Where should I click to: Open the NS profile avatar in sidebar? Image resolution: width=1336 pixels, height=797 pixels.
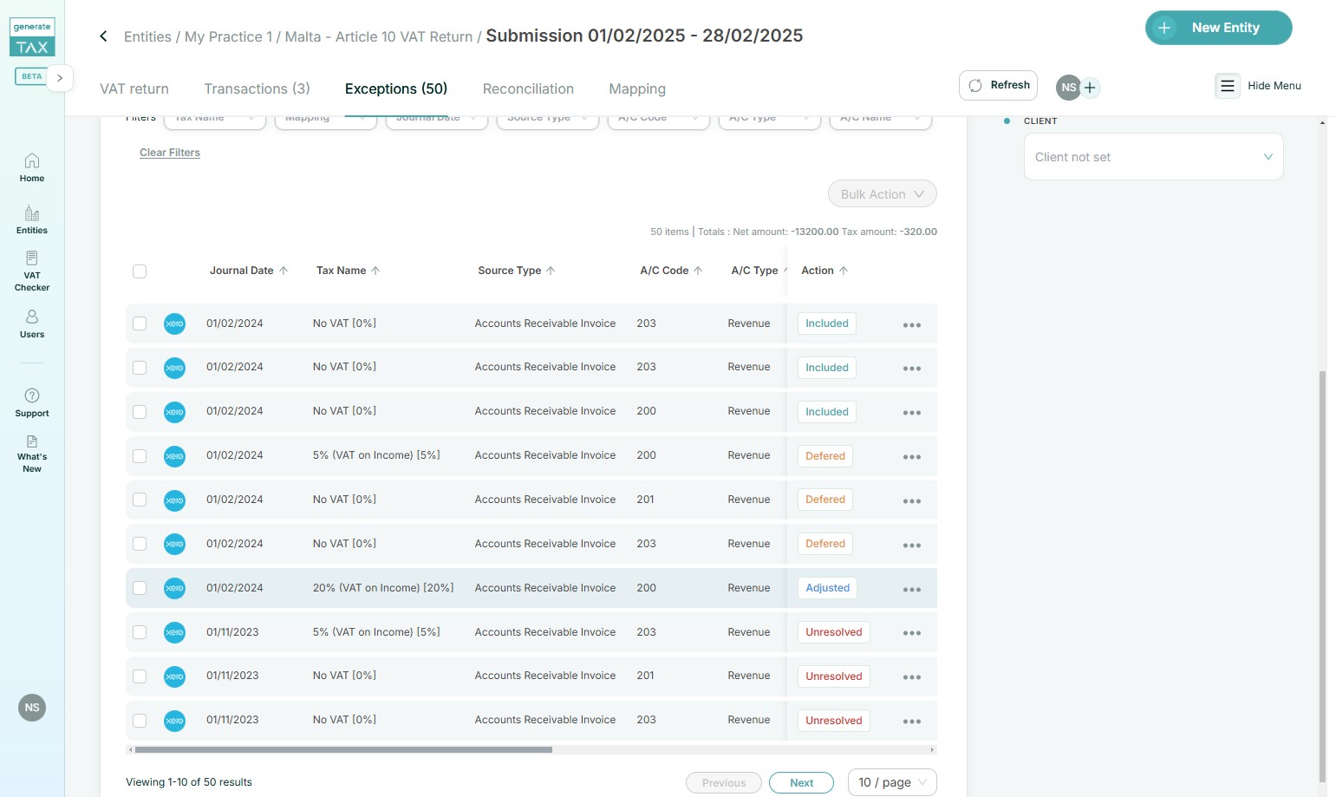[x=32, y=708]
